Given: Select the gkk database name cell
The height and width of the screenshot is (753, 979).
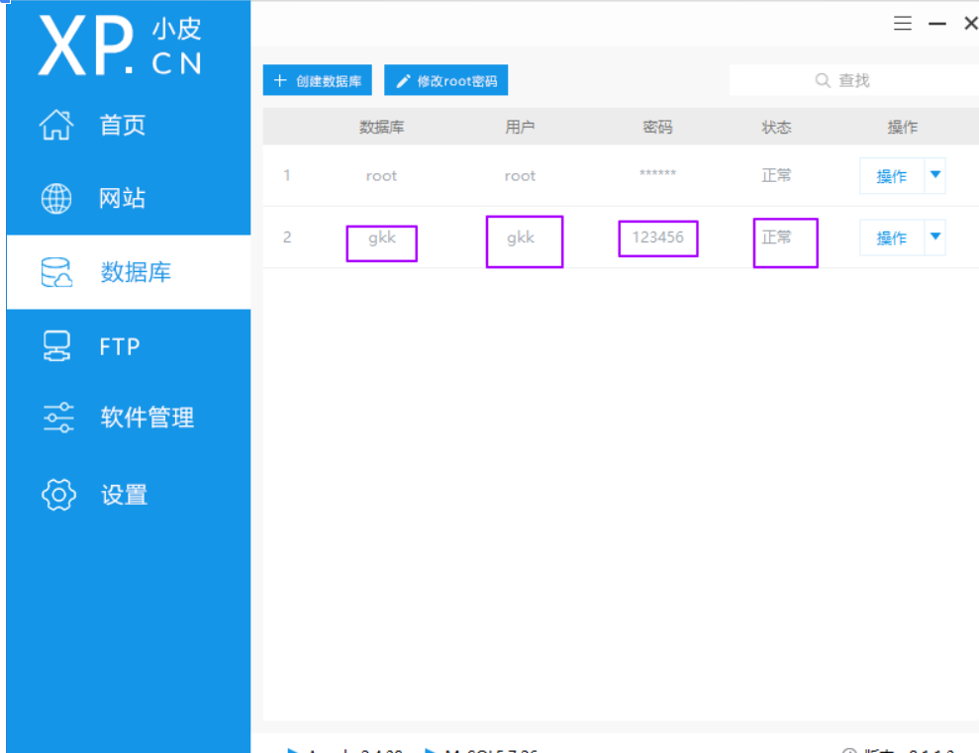Looking at the screenshot, I should point(381,238).
